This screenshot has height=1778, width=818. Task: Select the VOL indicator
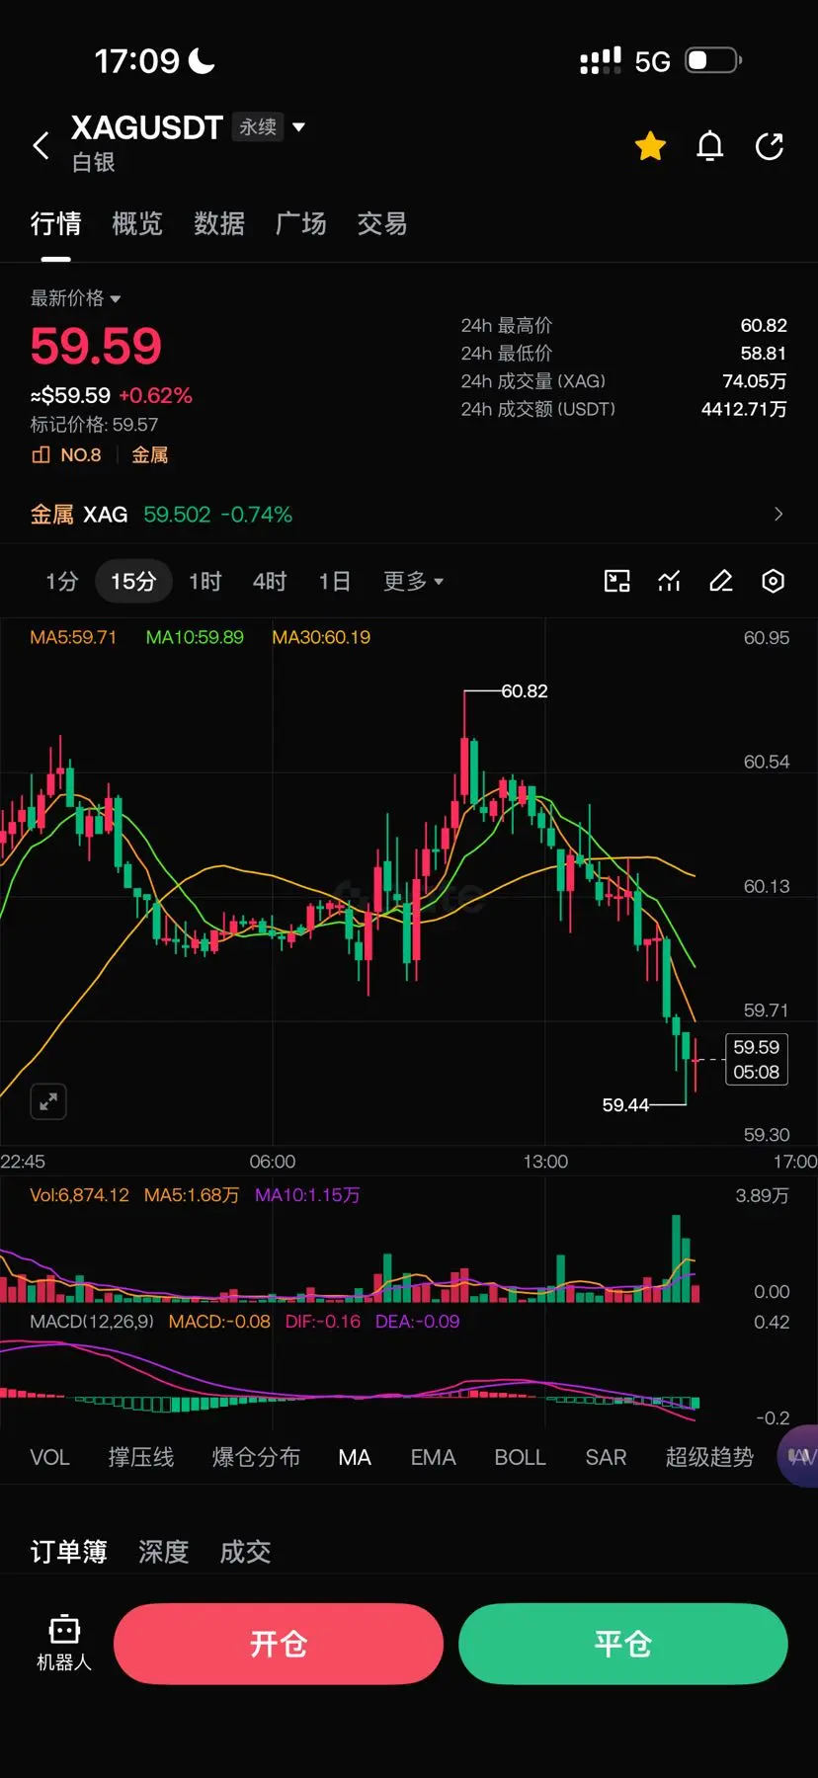pos(49,1457)
